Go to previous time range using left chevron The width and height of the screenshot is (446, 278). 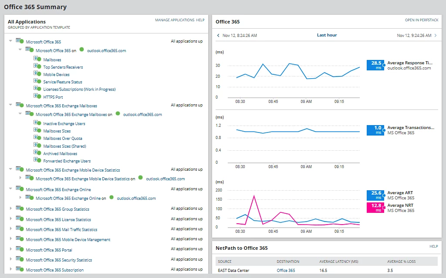218,35
